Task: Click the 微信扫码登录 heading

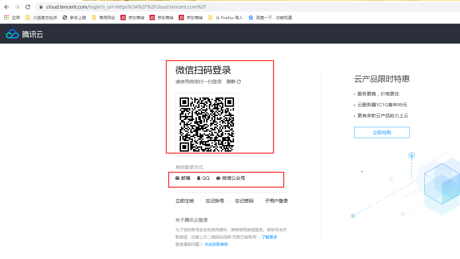Action: (x=203, y=70)
